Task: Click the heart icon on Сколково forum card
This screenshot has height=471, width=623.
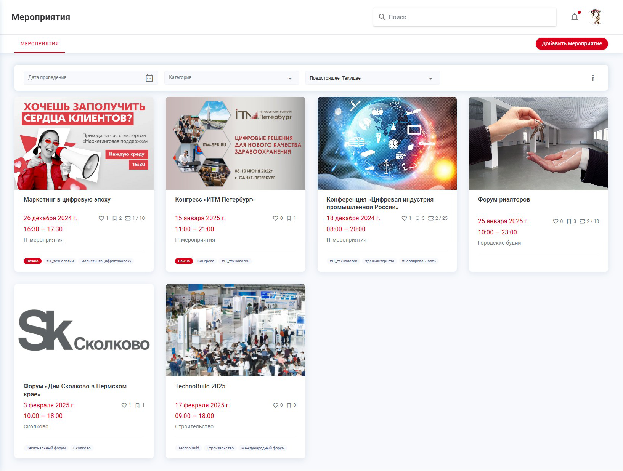Action: [x=124, y=405]
